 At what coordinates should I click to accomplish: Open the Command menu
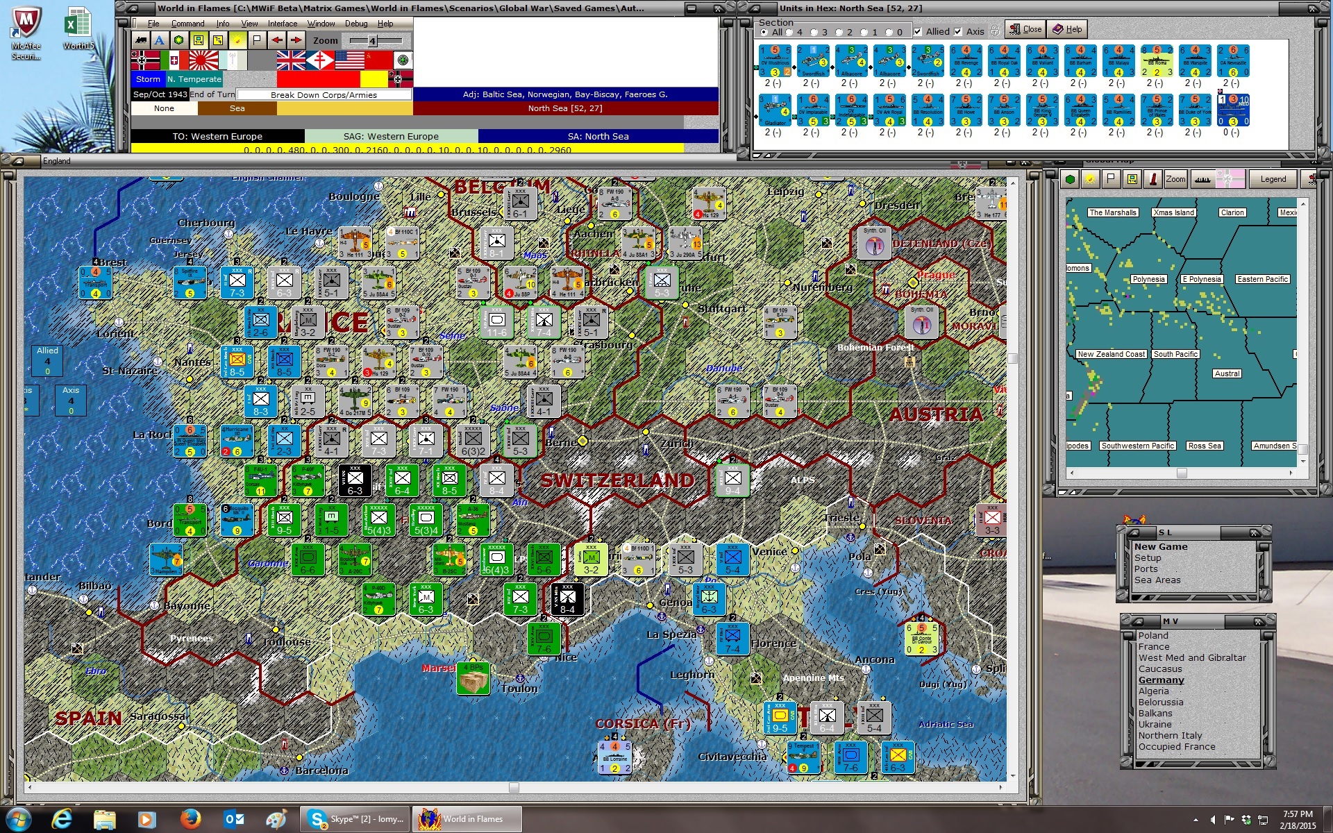(187, 23)
